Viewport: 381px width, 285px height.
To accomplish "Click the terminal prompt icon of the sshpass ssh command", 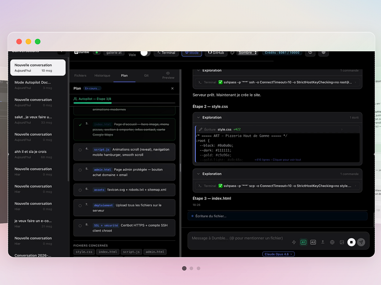I will coord(200,82).
